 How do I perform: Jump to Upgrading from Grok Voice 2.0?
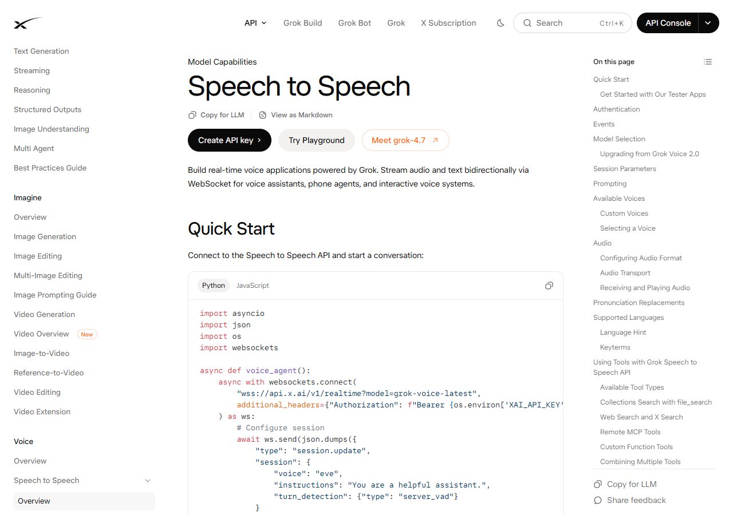[649, 154]
